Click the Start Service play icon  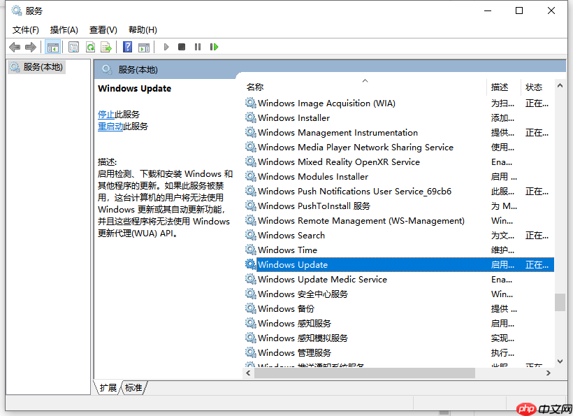[x=166, y=47]
